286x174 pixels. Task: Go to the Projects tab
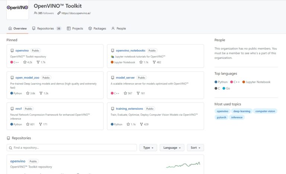tap(75, 28)
